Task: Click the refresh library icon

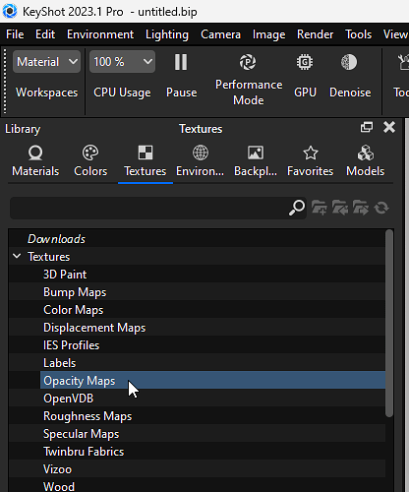Action: tap(381, 208)
